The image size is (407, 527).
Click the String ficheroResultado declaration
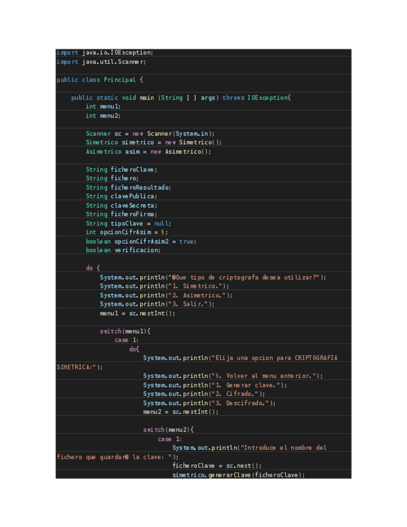pos(128,188)
